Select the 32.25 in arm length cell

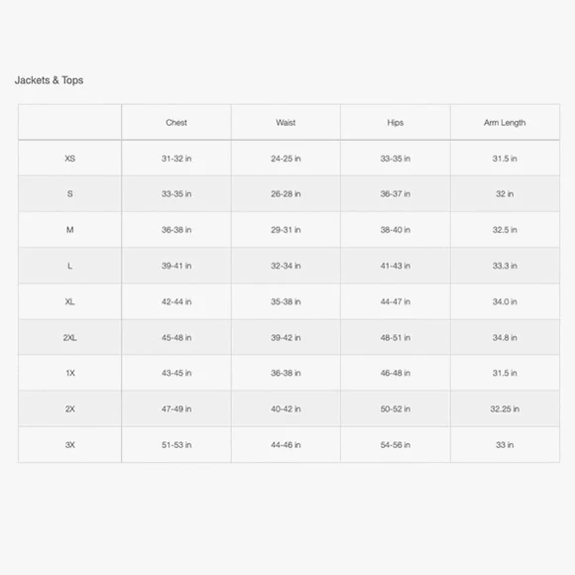click(505, 408)
